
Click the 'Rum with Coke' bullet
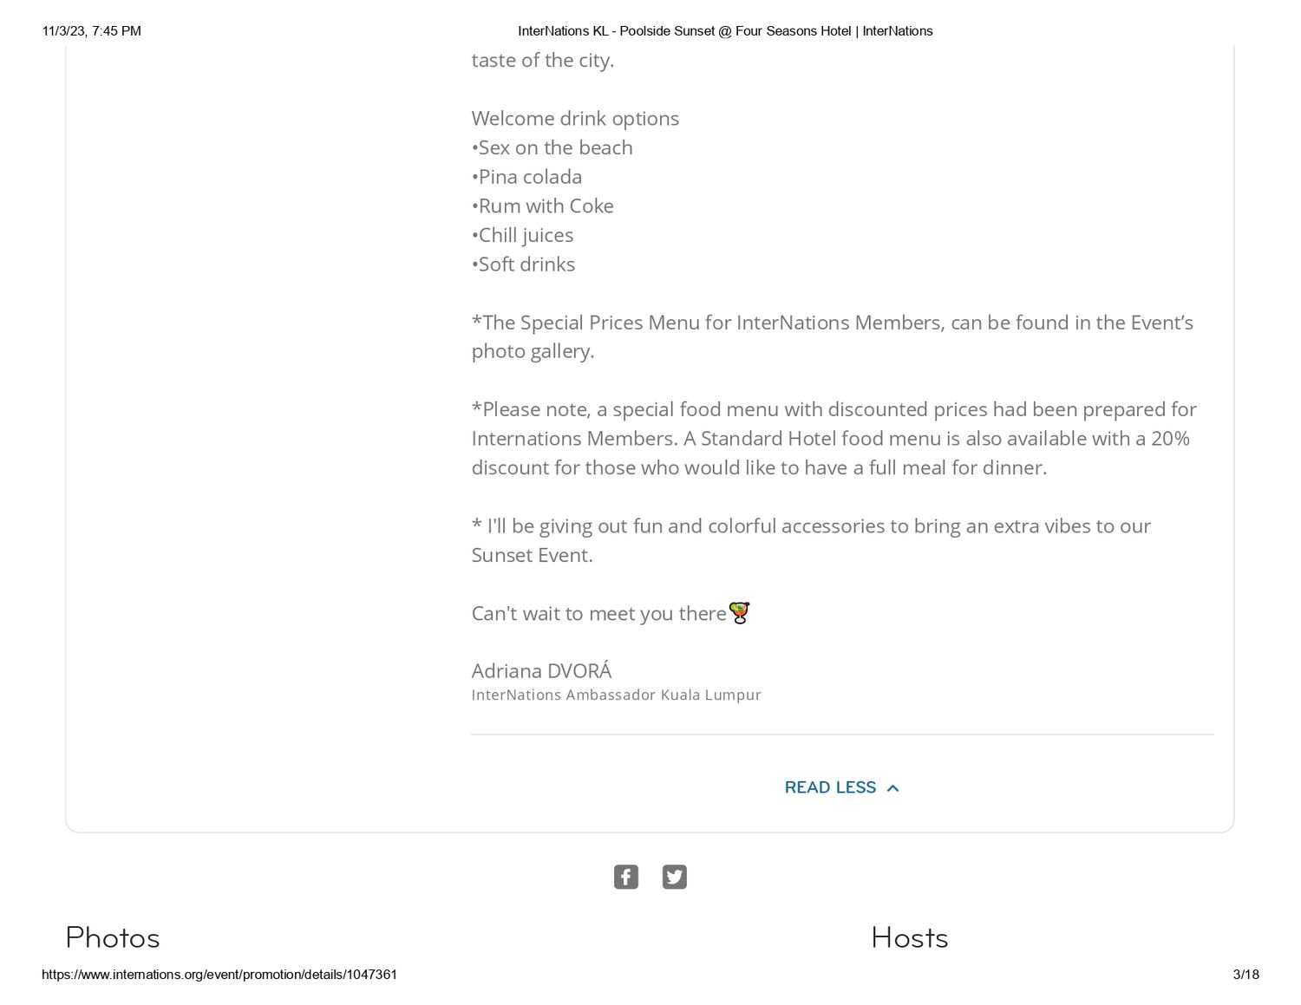pyautogui.click(x=542, y=206)
